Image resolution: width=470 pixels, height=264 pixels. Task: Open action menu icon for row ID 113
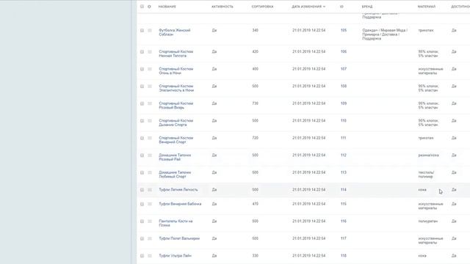[150, 173]
